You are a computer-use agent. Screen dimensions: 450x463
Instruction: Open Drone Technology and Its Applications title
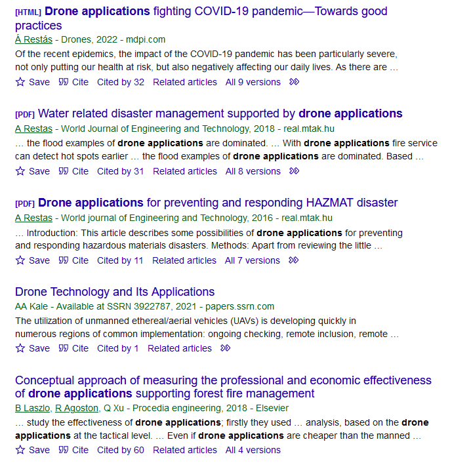tap(115, 292)
